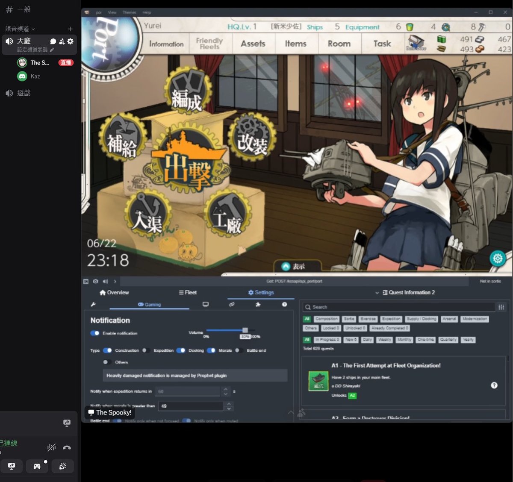Open the poi wrench settings sub-tab

(93, 304)
